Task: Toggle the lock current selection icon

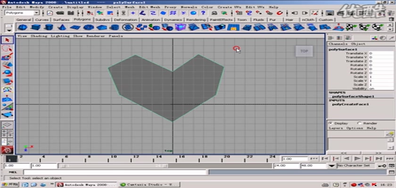Action: point(214,13)
